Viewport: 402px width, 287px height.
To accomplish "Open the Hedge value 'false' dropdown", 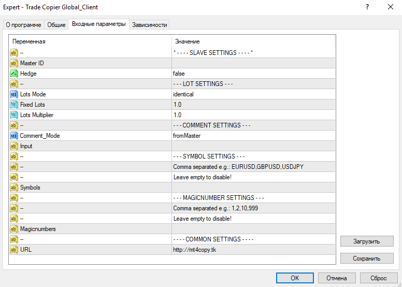I will (x=253, y=74).
